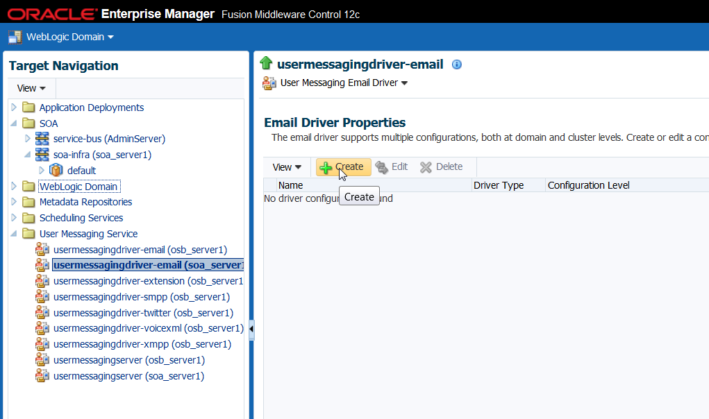This screenshot has height=419, width=709.
Task: Select Metadata Repositories tree item
Action: (85, 202)
